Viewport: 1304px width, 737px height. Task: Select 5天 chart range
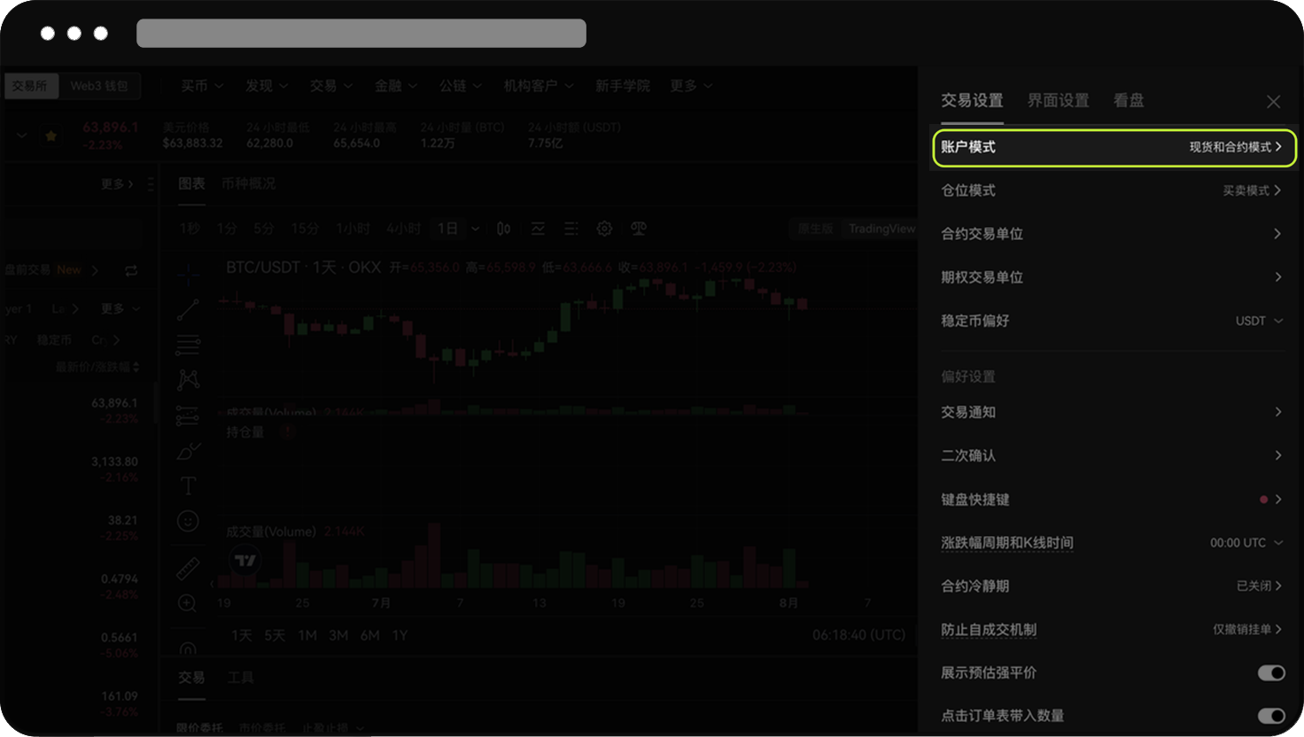tap(275, 635)
